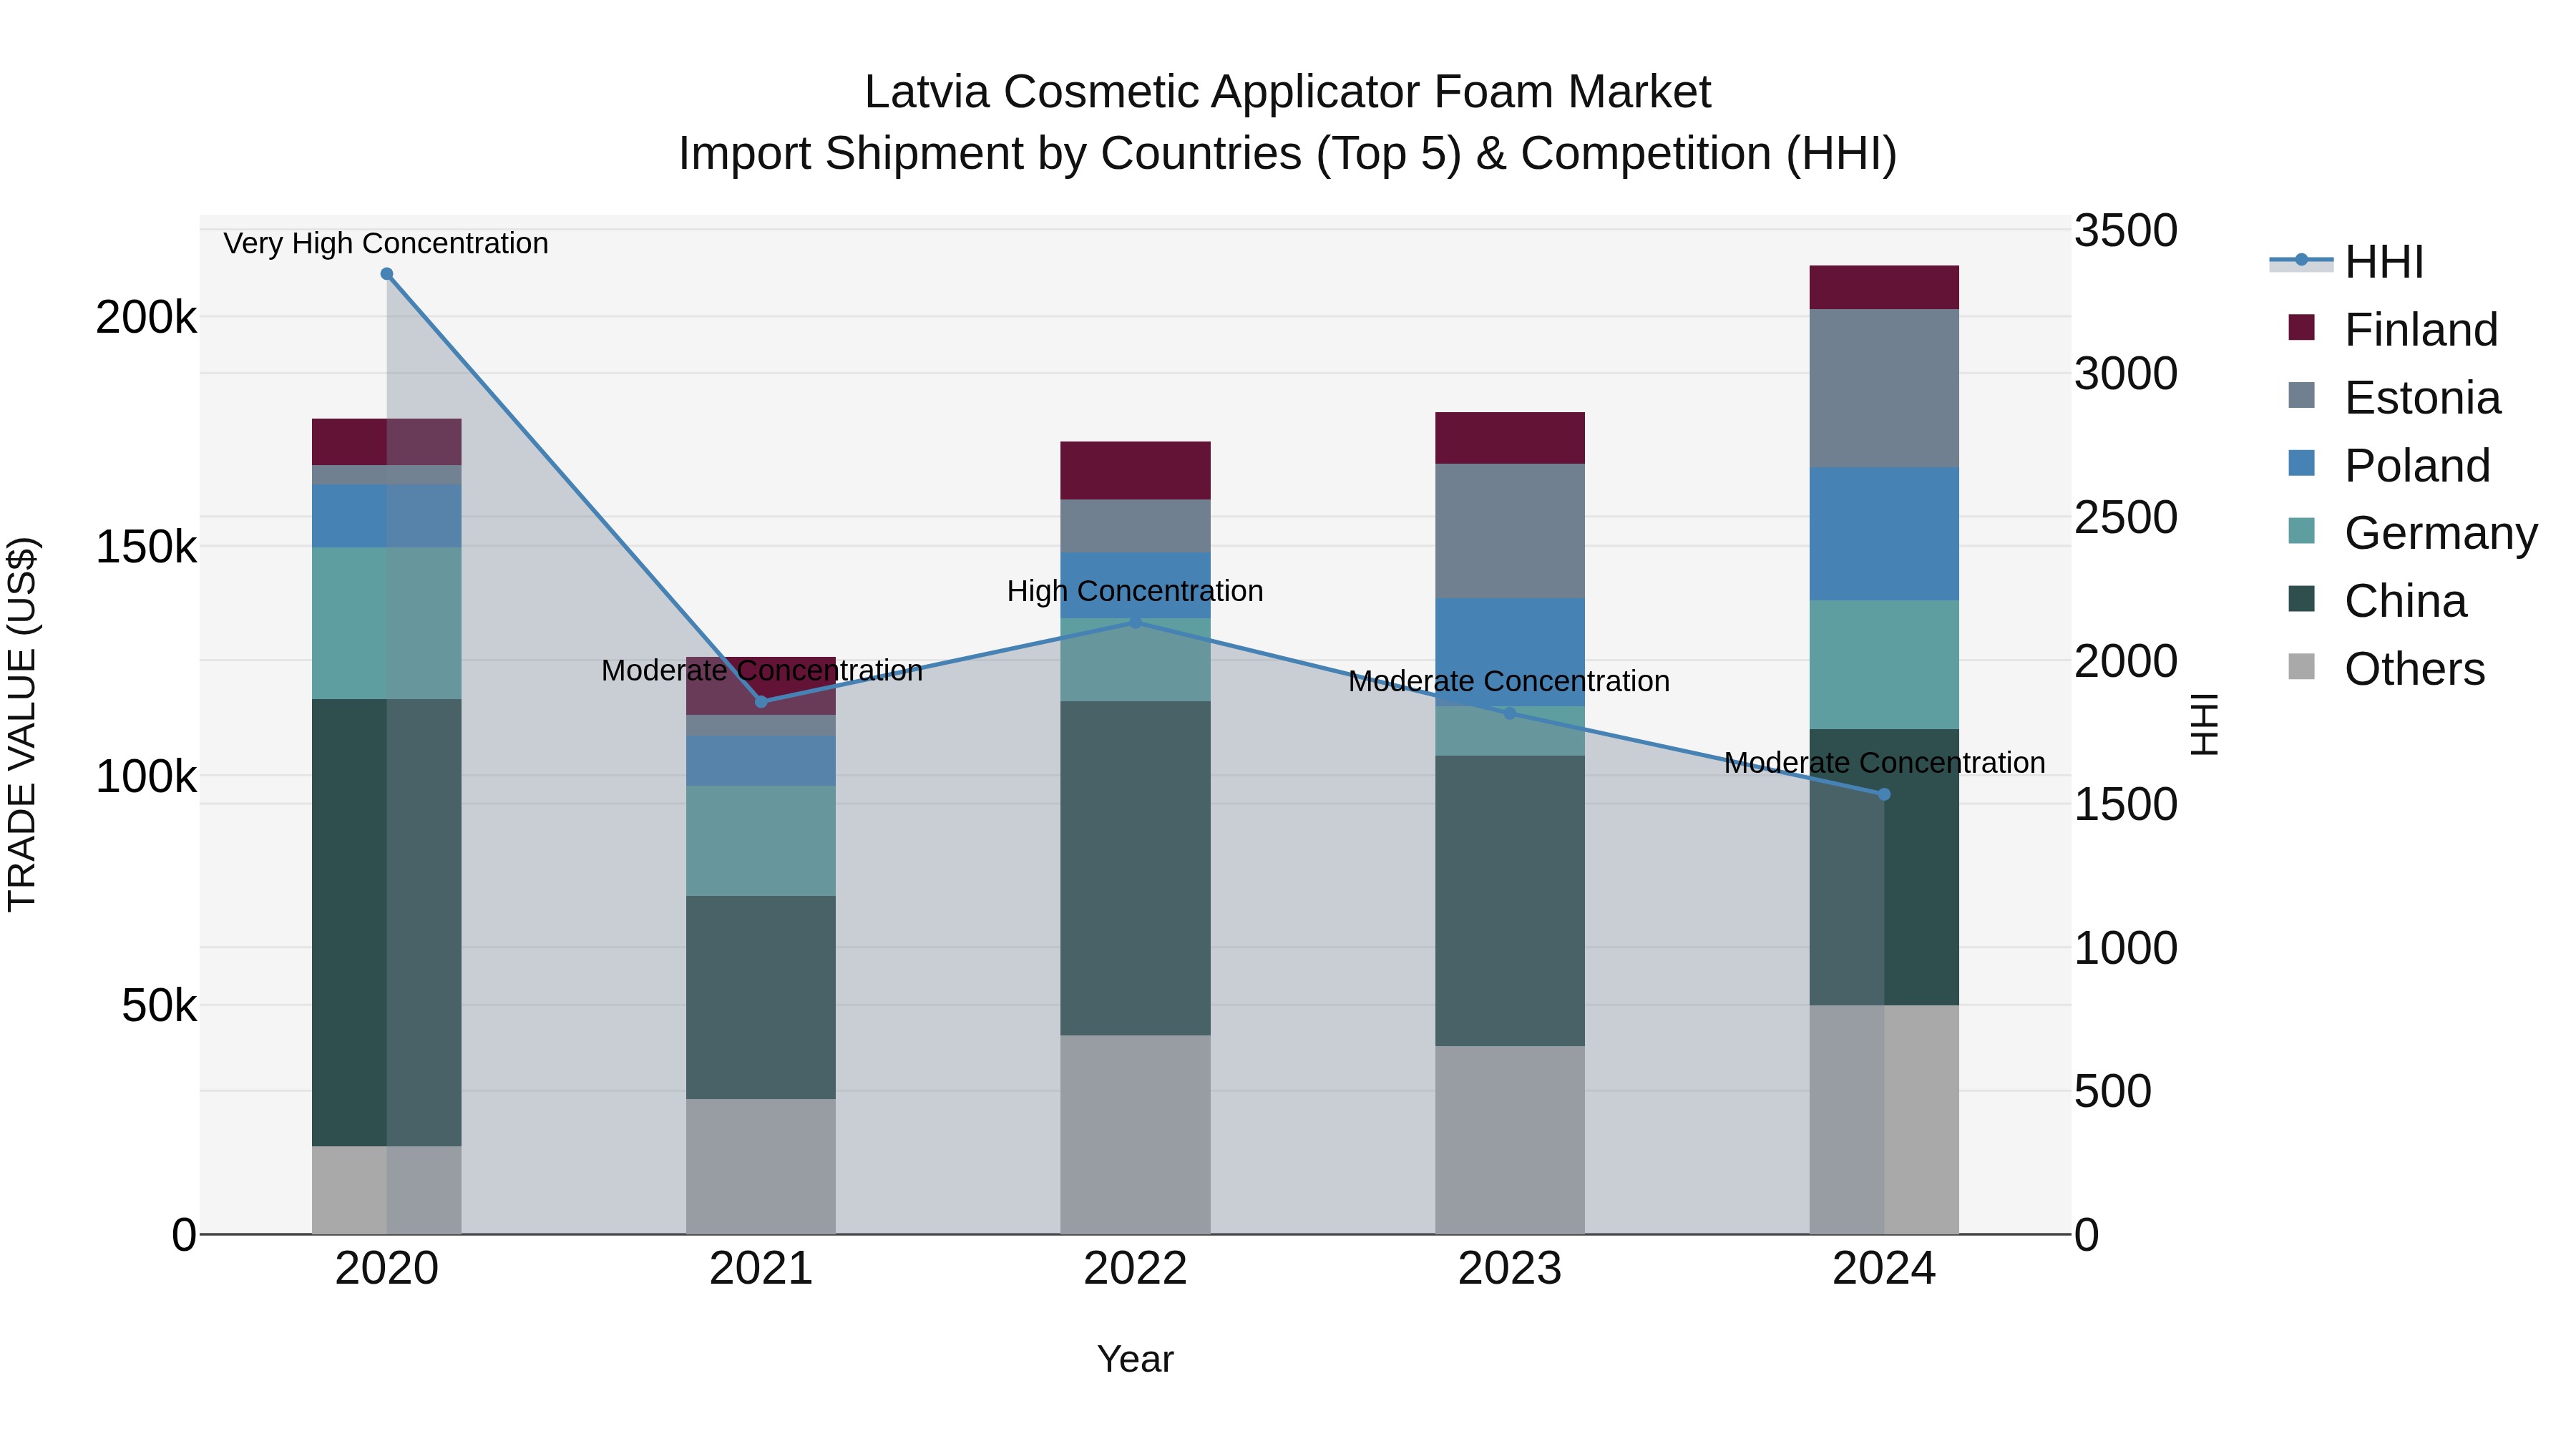This screenshot has width=2576, height=1449.
Task: Click the 2024 Finland bar segment
Action: 1884,288
